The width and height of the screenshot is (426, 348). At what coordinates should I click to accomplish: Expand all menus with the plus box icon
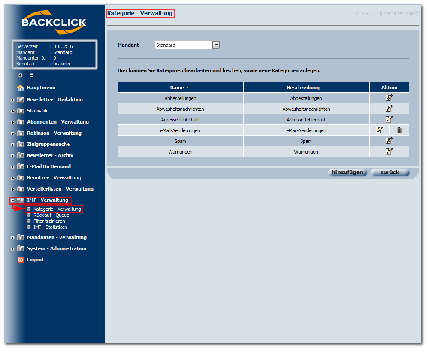(x=20, y=75)
